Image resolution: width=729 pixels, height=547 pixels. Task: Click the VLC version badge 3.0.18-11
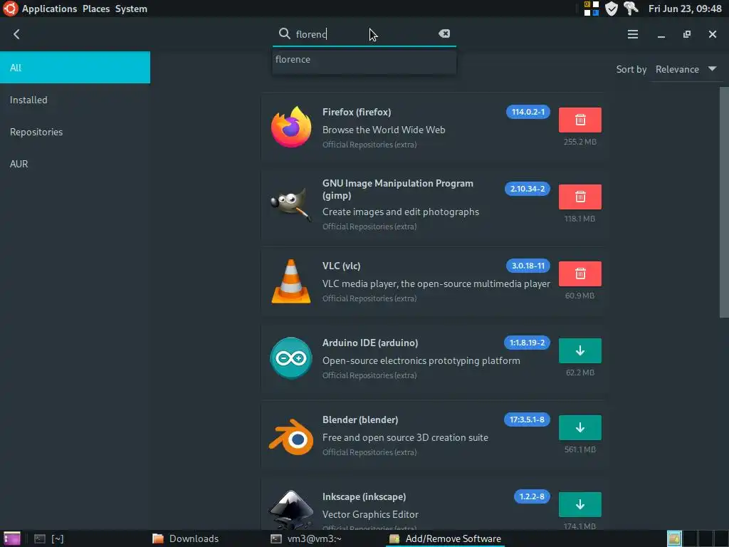528,266
